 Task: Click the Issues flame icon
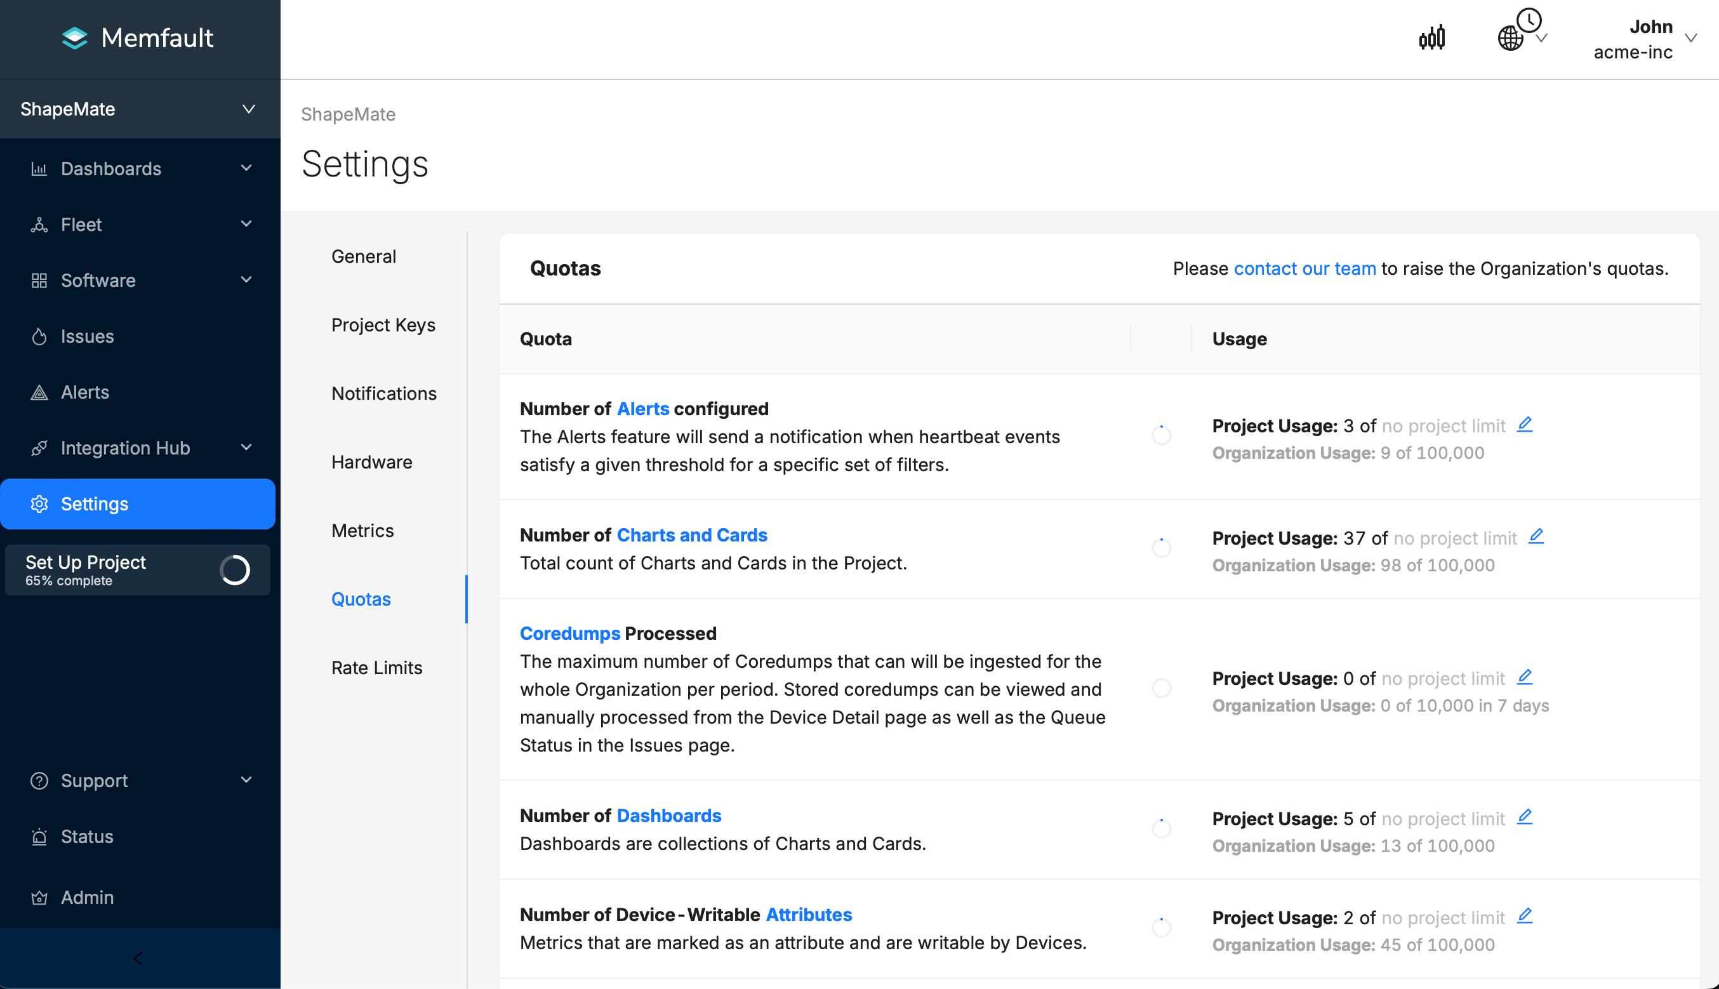39,336
